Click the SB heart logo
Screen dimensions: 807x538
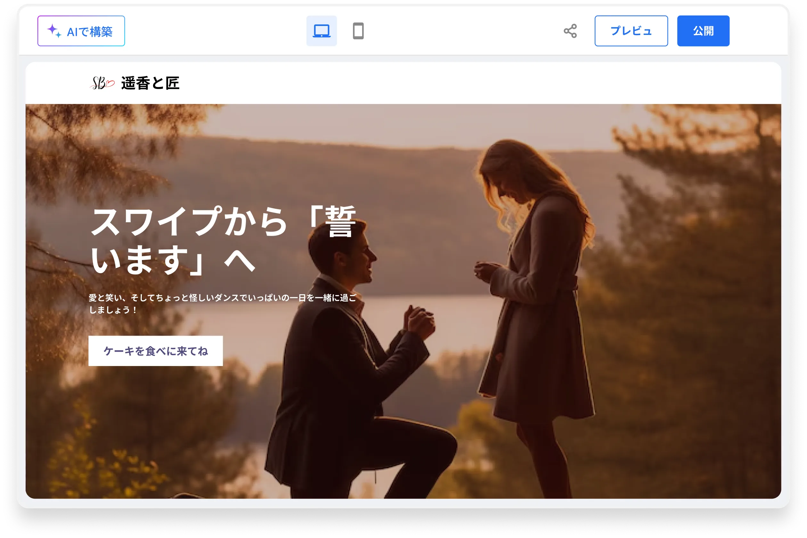(x=102, y=83)
